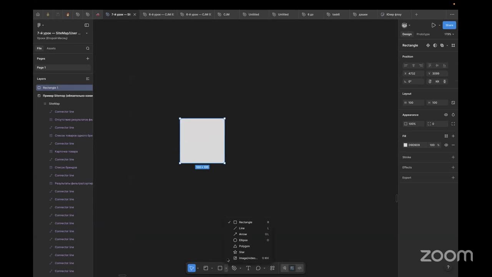The width and height of the screenshot is (492, 277).
Task: Switch to the Prototype tab
Action: (423, 34)
